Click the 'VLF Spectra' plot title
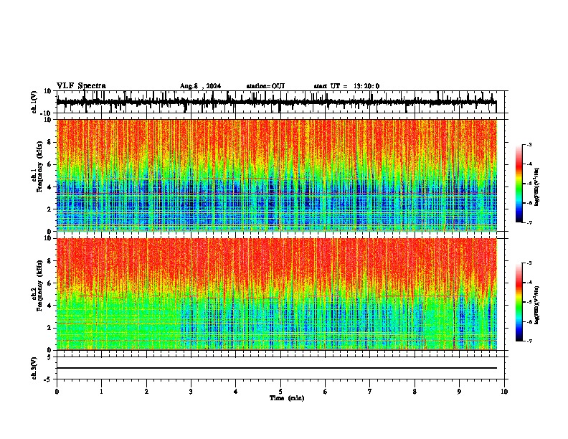The width and height of the screenshot is (568, 439). click(x=81, y=86)
